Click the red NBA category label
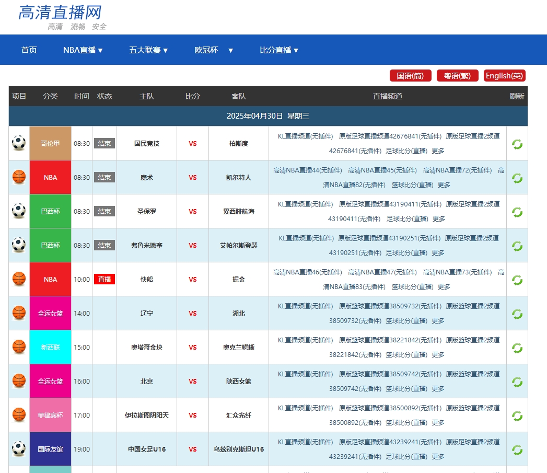 [x=50, y=177]
